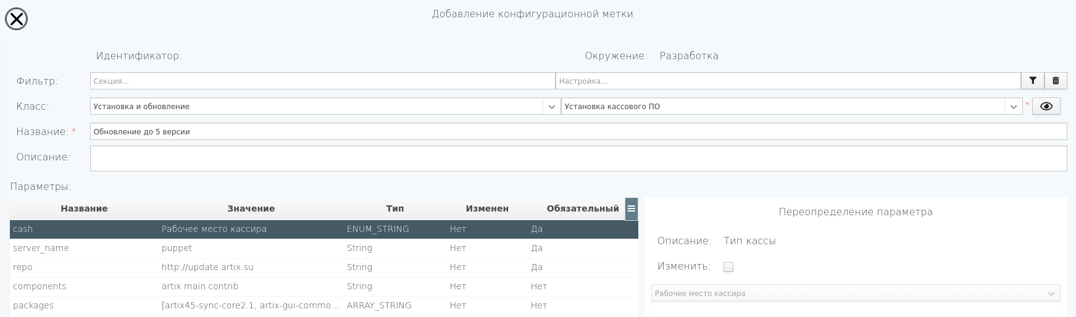Clear filter using the trash icon
The image size is (1076, 317).
coord(1056,81)
